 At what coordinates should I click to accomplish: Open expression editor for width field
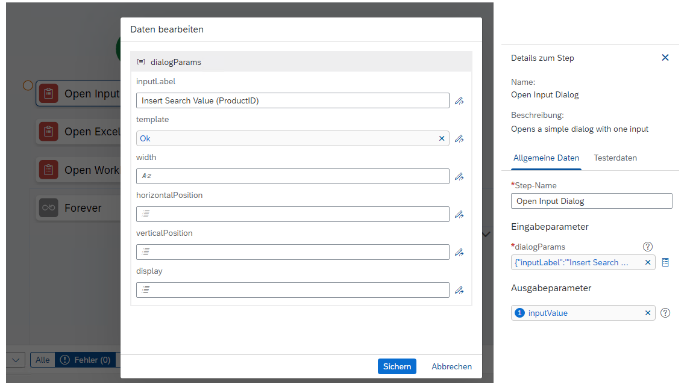coord(459,176)
